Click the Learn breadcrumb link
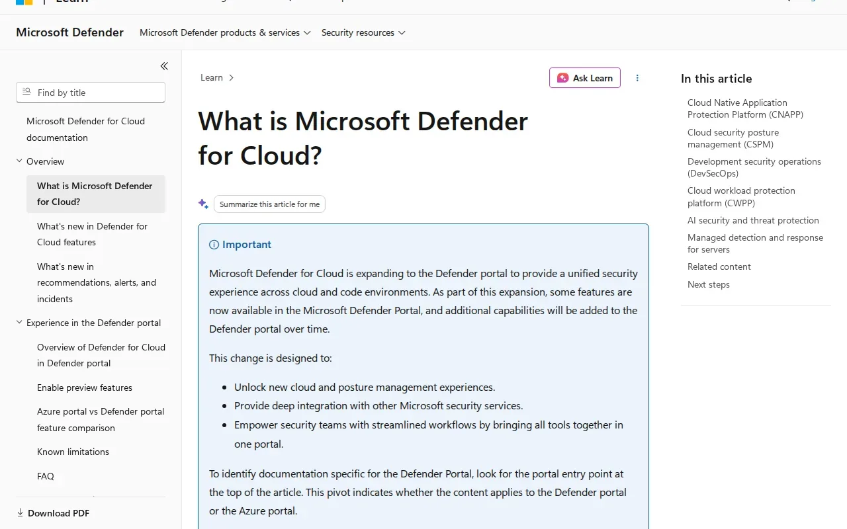The height and width of the screenshot is (529, 847). 212,78
